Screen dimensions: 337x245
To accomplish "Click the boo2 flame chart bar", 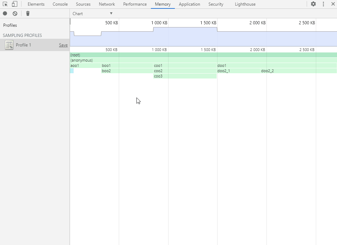I will tap(127, 71).
